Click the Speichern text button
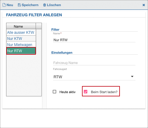Viewport: 148px width, 128px height. pos(30,5)
